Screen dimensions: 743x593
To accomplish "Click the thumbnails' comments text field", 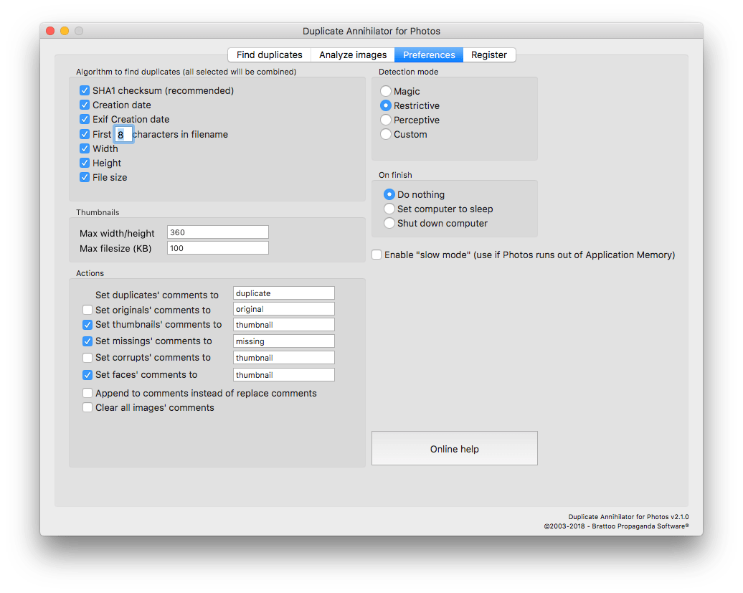I will pos(284,324).
